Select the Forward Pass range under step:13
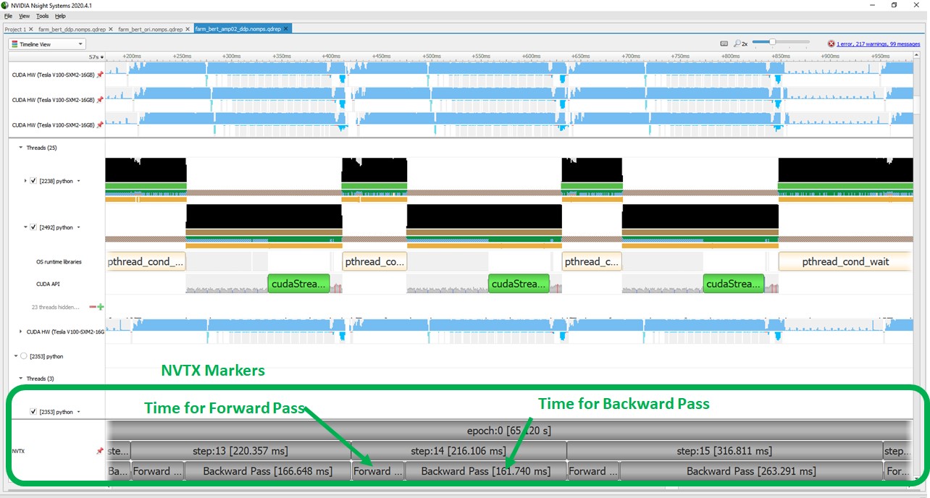This screenshot has height=498, width=930. coord(158,471)
